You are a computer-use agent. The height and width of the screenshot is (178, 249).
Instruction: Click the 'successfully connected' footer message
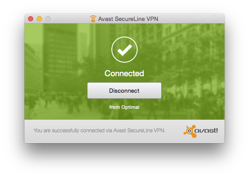(x=100, y=131)
